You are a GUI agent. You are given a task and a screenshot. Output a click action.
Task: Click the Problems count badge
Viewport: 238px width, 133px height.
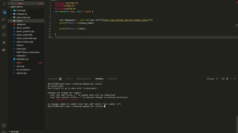click(60, 79)
